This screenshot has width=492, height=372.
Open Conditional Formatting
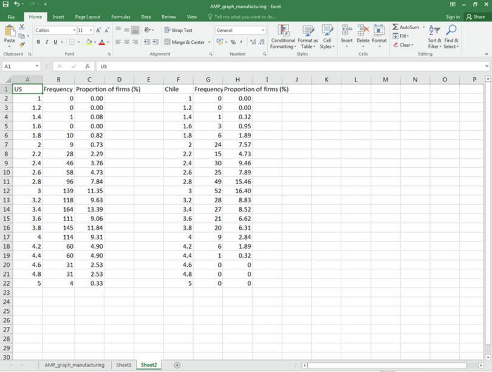pos(284,38)
